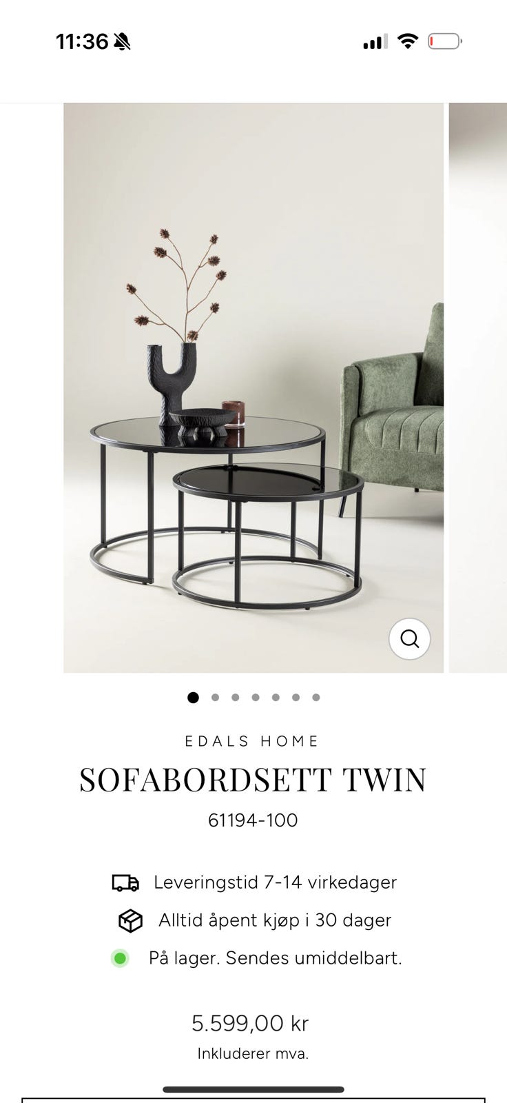Select the first carousel dot
The height and width of the screenshot is (1103, 507).
point(193,698)
